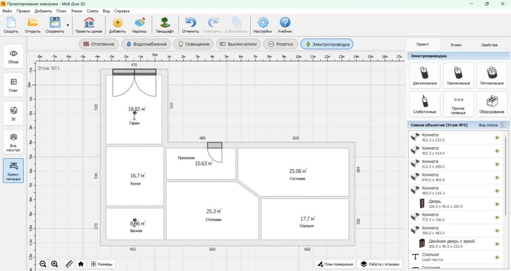Switch to the План sidebar view
This screenshot has width=511, height=271.
point(14,85)
